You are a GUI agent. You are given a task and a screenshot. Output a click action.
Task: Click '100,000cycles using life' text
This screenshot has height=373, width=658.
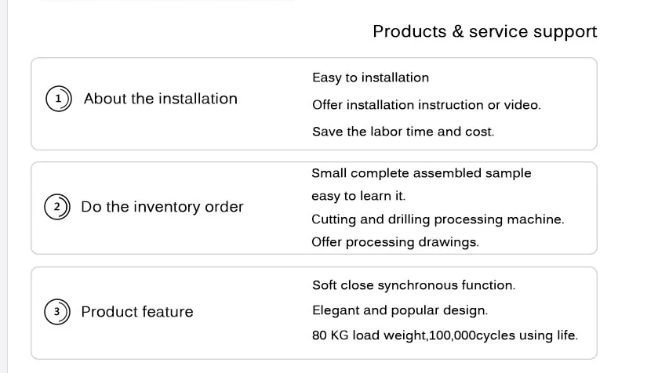(503, 335)
